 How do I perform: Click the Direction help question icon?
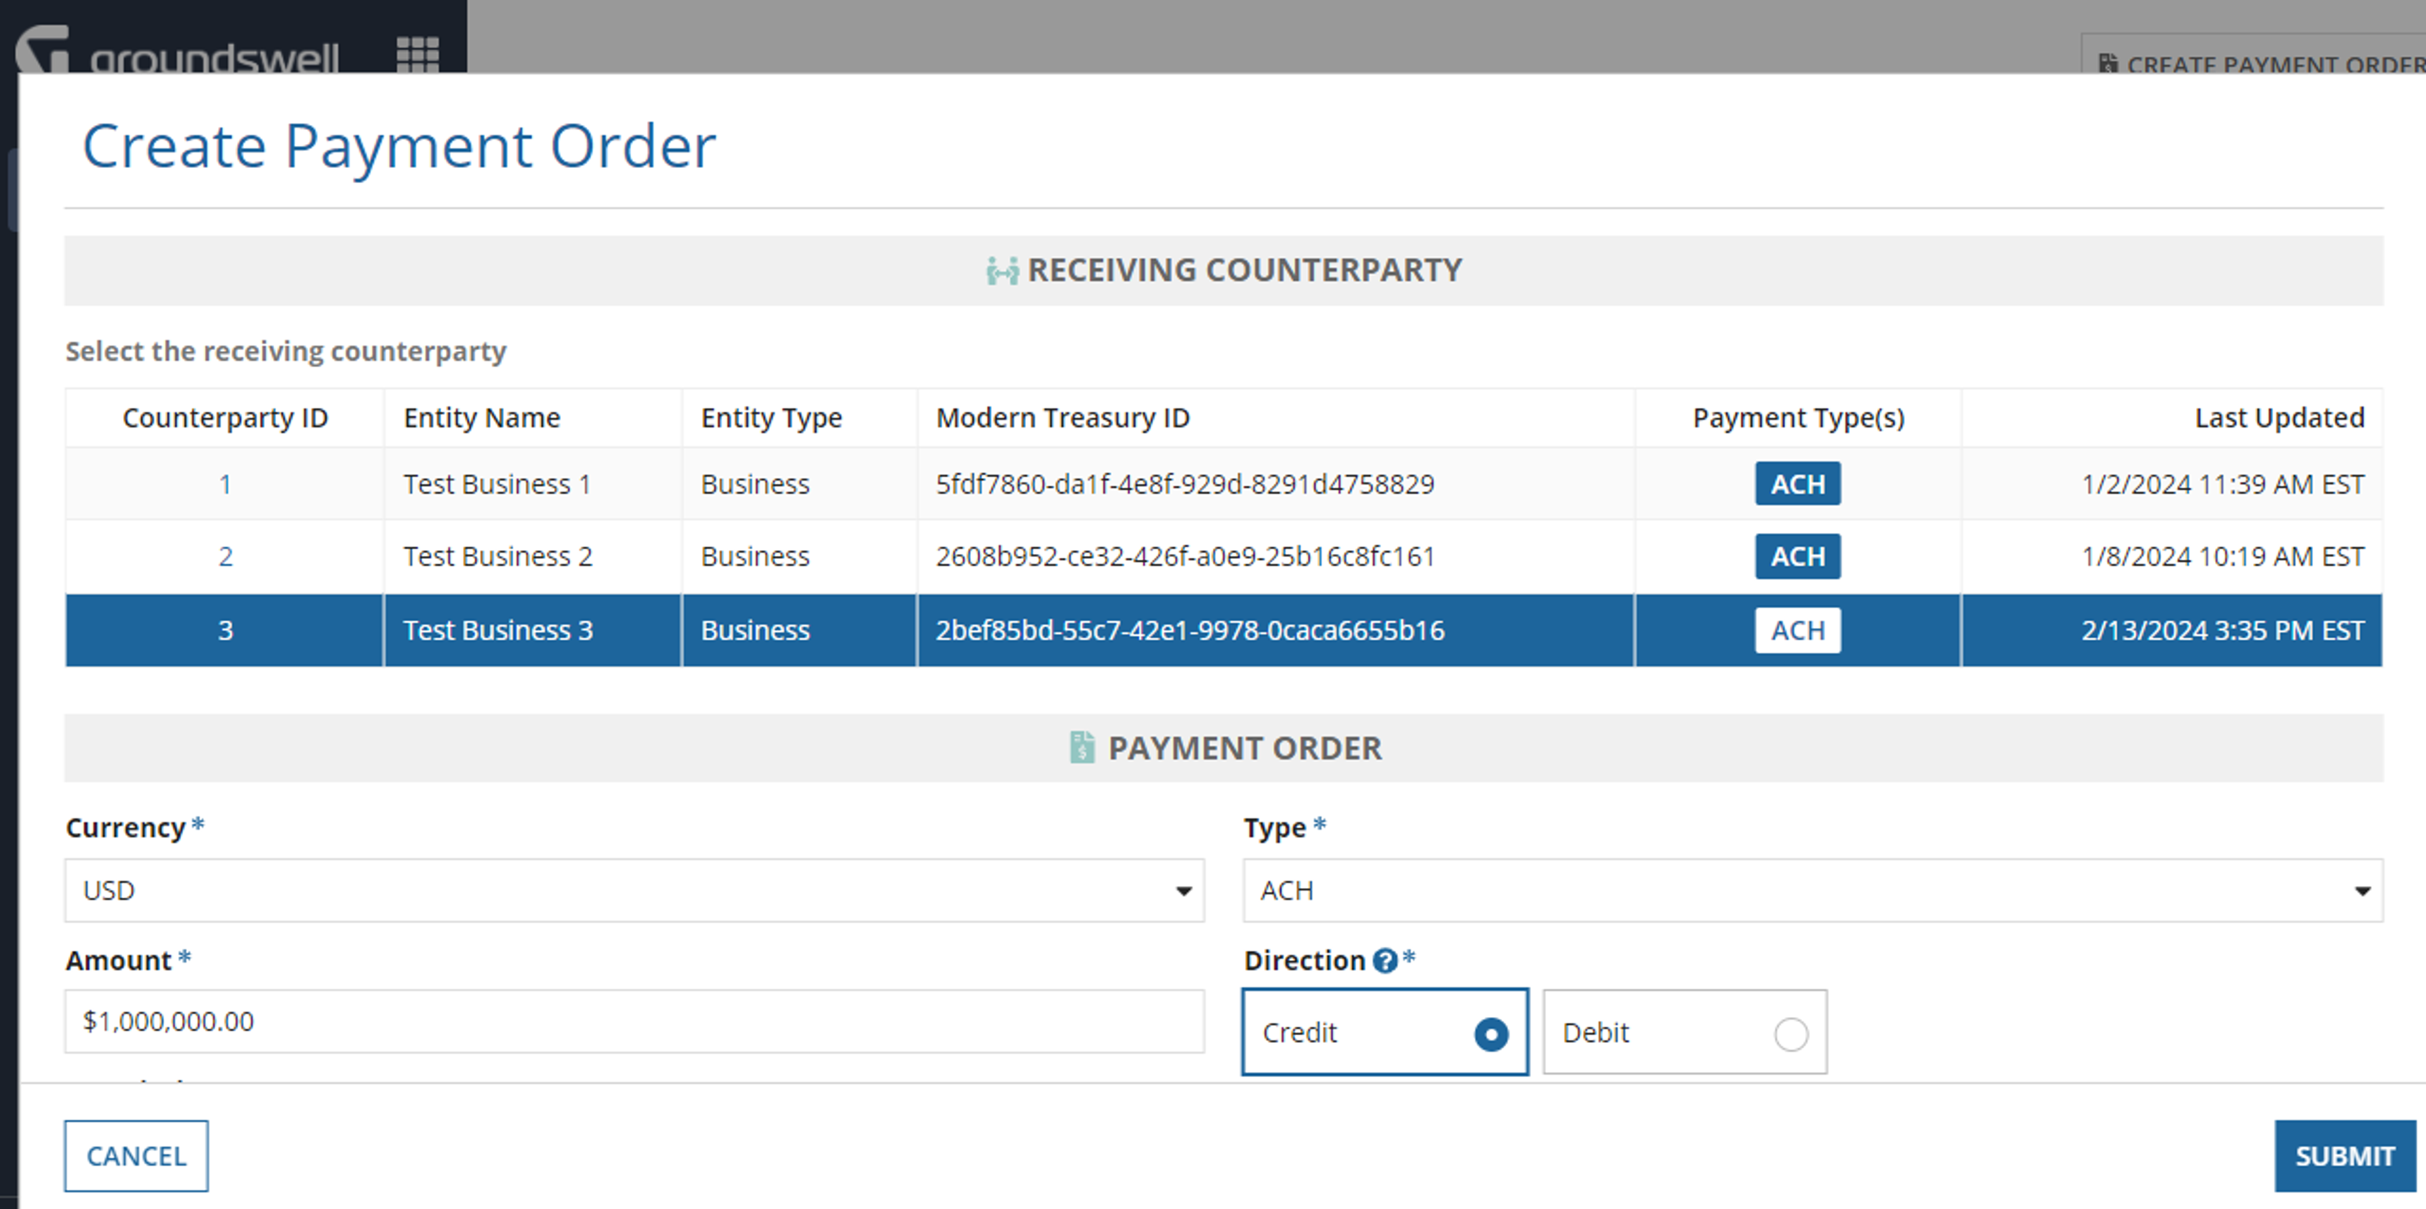tap(1384, 960)
